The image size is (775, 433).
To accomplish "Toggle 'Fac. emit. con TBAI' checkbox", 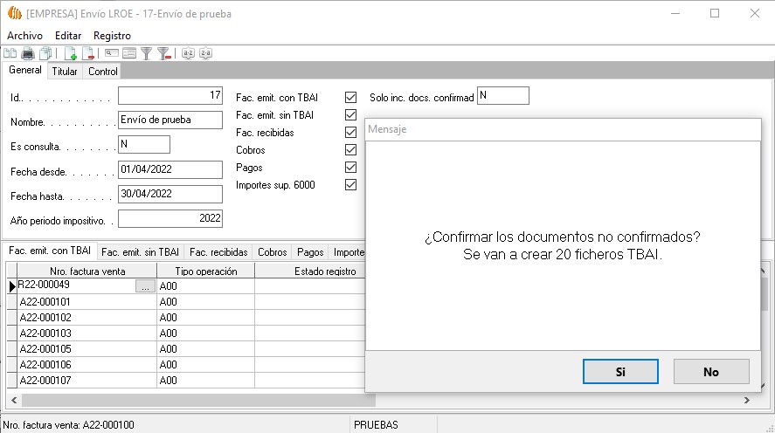I will tap(351, 97).
